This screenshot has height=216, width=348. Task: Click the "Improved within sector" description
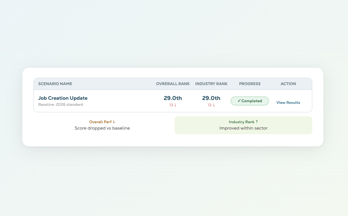tap(243, 128)
